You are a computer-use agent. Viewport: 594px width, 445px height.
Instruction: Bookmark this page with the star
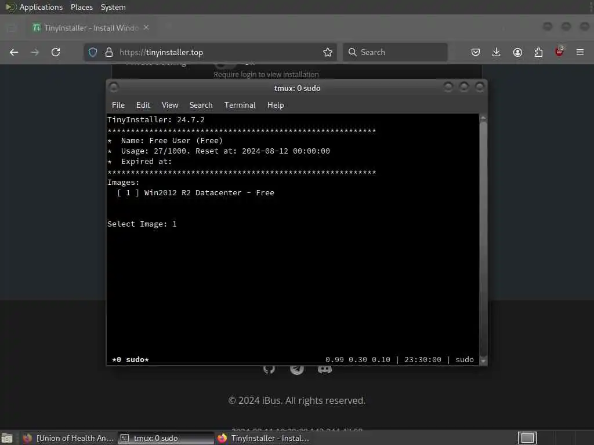click(x=328, y=52)
